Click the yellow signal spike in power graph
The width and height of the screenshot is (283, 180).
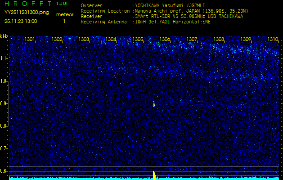point(154,175)
